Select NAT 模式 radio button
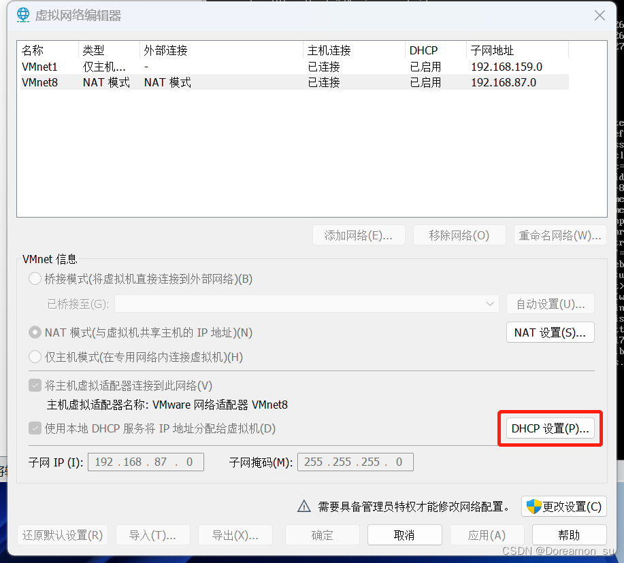 [35, 332]
